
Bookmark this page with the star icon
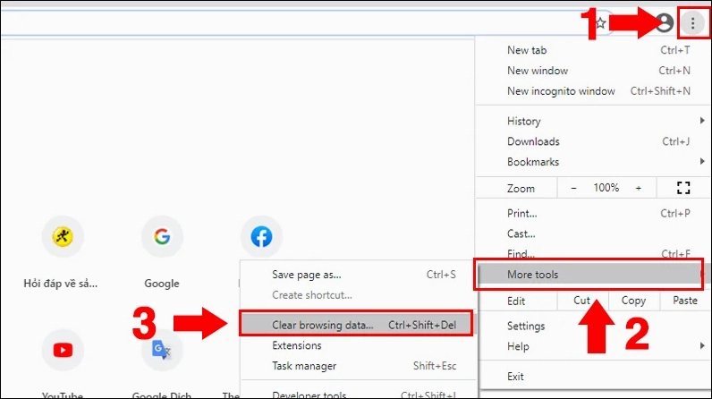tap(600, 22)
